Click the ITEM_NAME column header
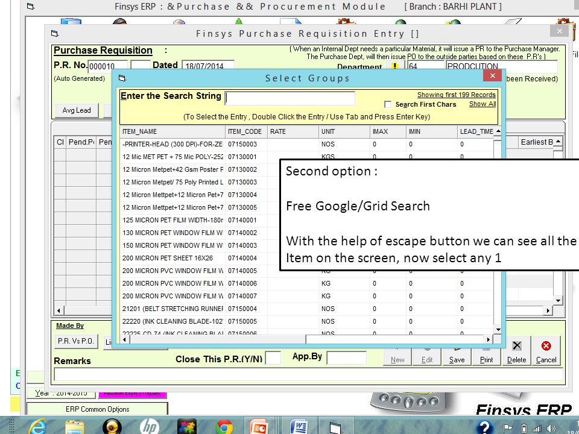 (172, 132)
